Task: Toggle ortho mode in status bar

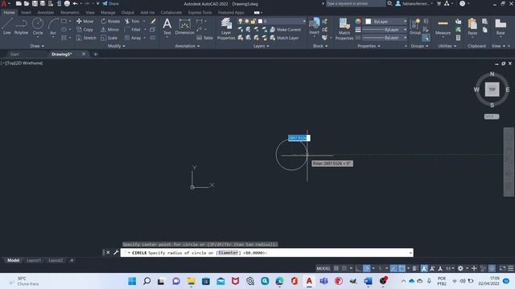Action: (x=358, y=268)
